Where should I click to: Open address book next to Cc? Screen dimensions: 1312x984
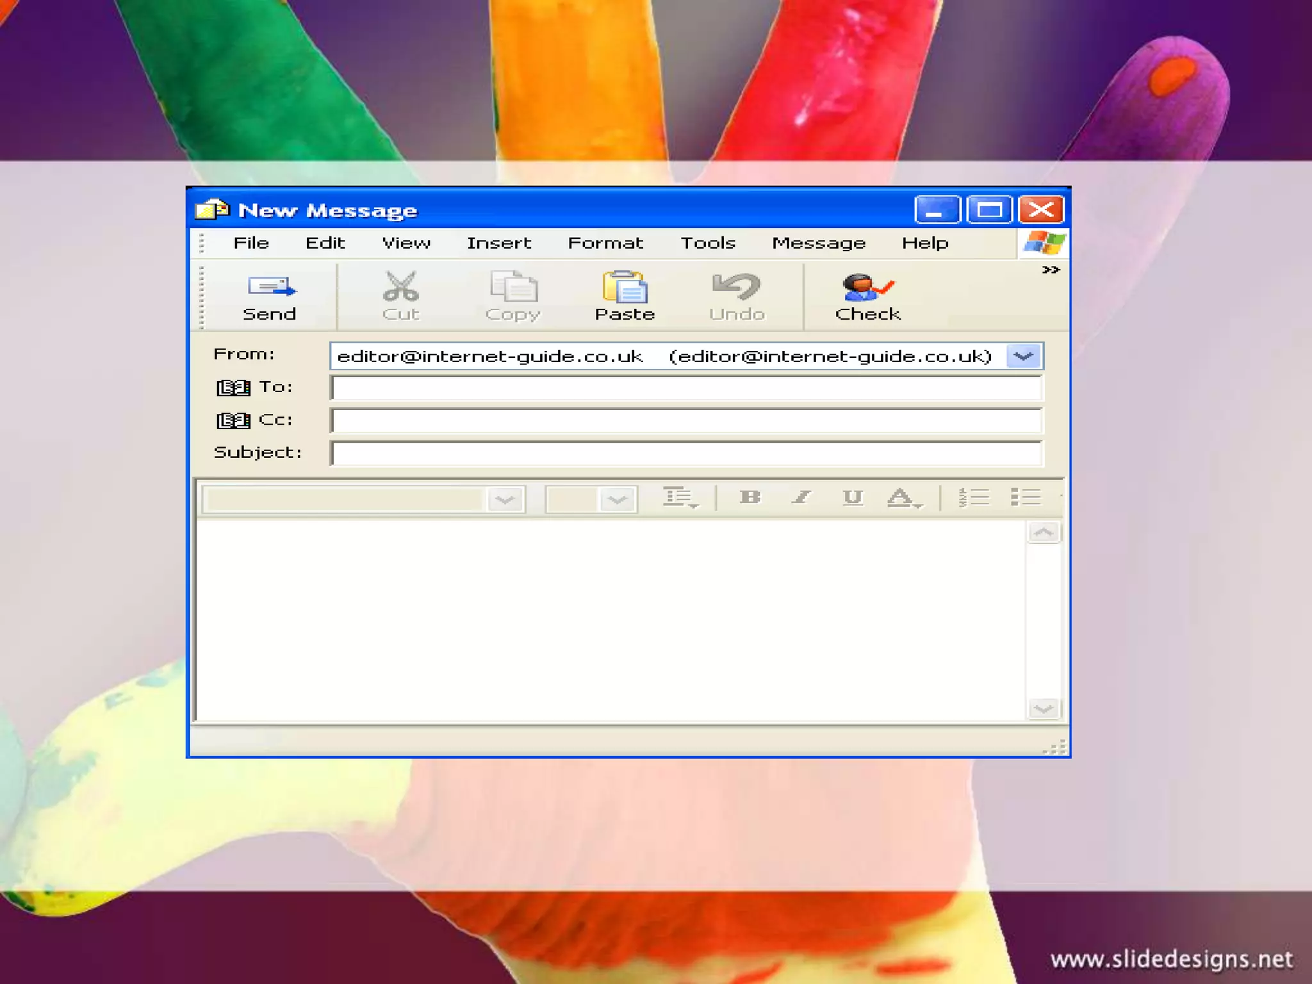click(233, 420)
